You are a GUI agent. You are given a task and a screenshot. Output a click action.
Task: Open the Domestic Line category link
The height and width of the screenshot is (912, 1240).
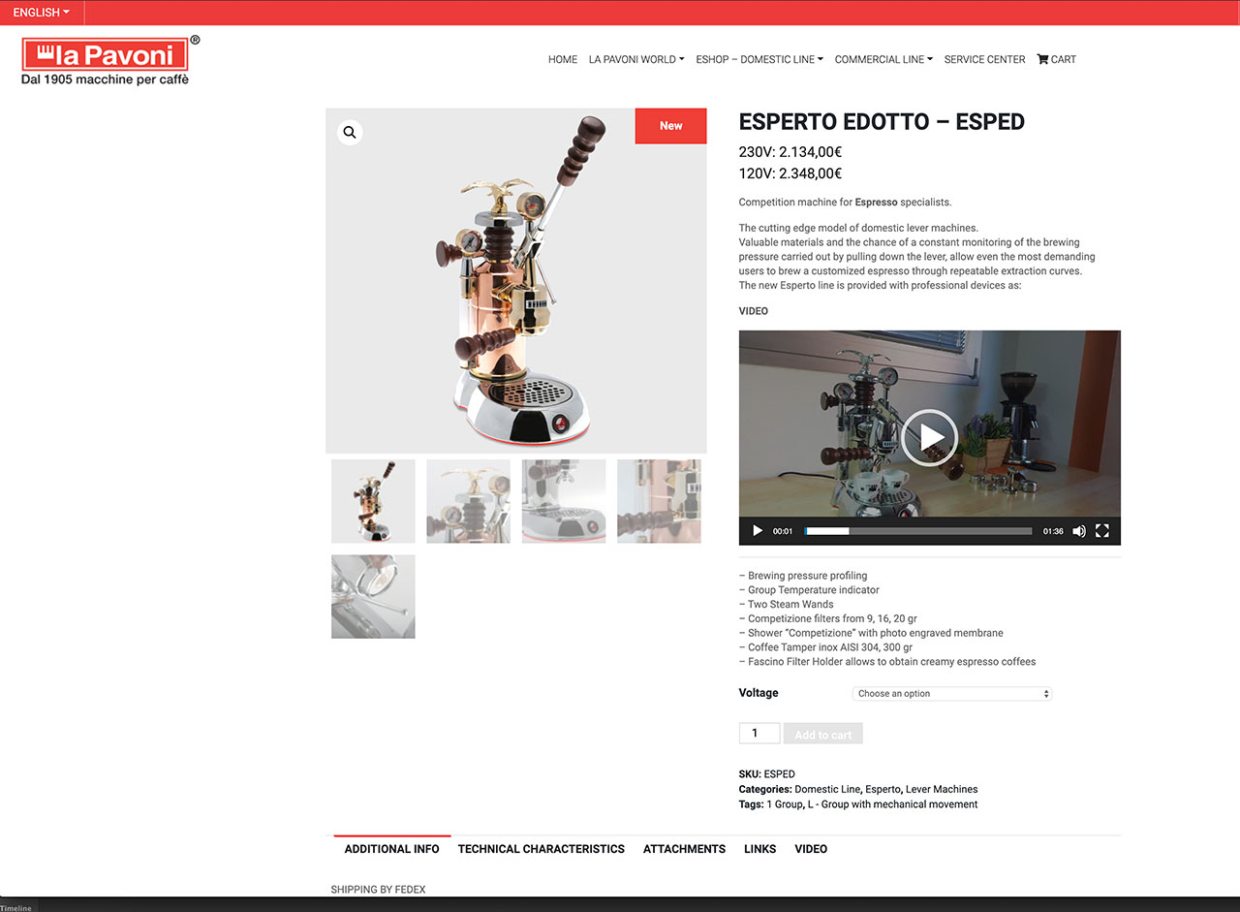tap(826, 789)
